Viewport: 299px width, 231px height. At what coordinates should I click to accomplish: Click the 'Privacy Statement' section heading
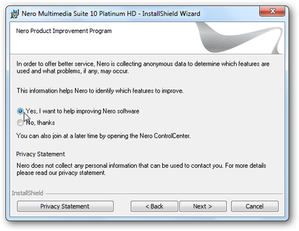41,154
